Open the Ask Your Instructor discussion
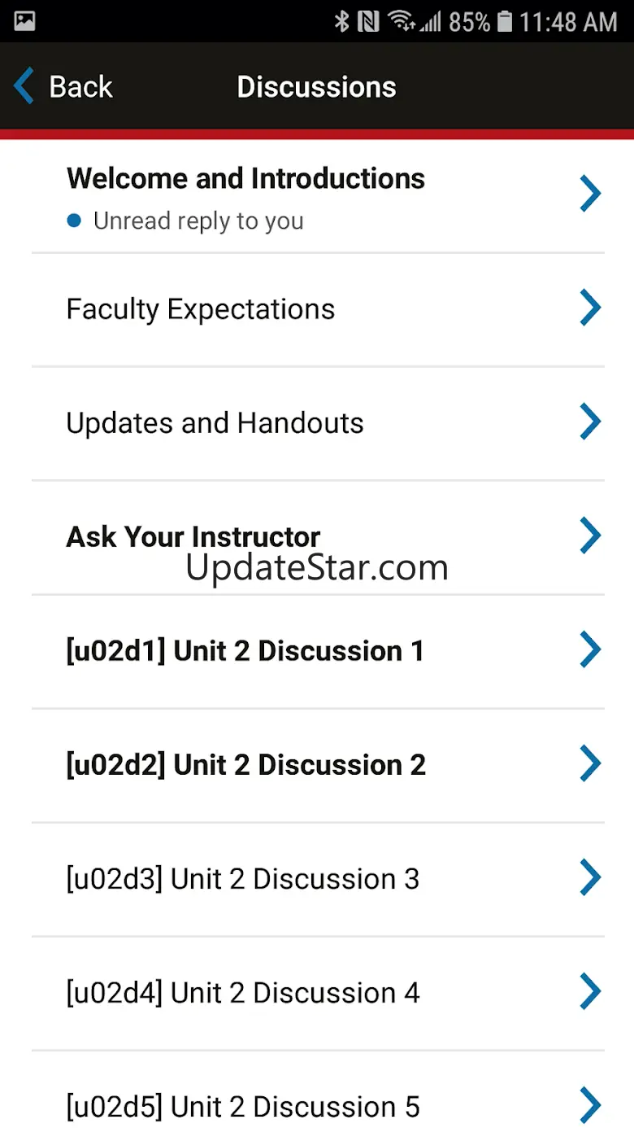 click(193, 536)
